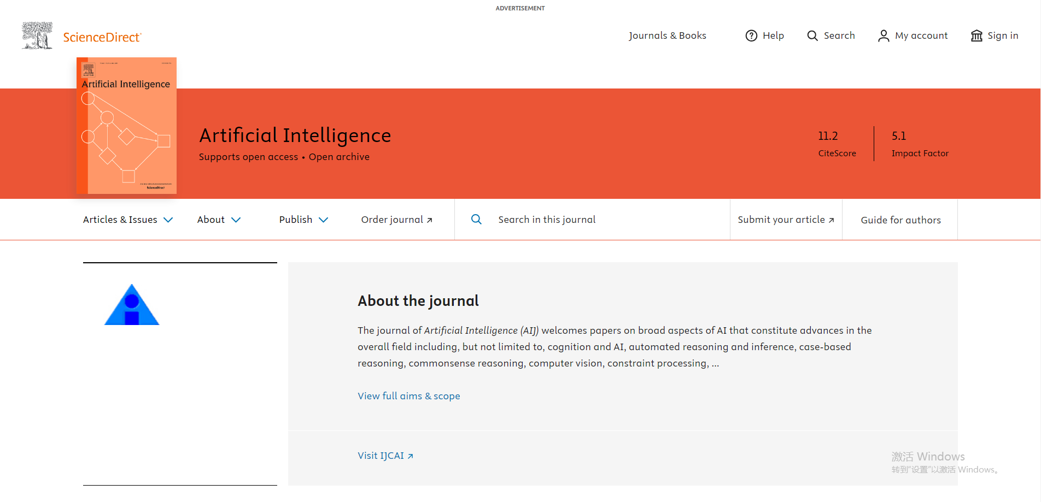Click the Help question mark icon

[x=752, y=36]
